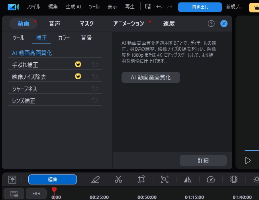Screen dimensions: 259x200
Task: Switch to the 速度 tab
Action: click(169, 24)
